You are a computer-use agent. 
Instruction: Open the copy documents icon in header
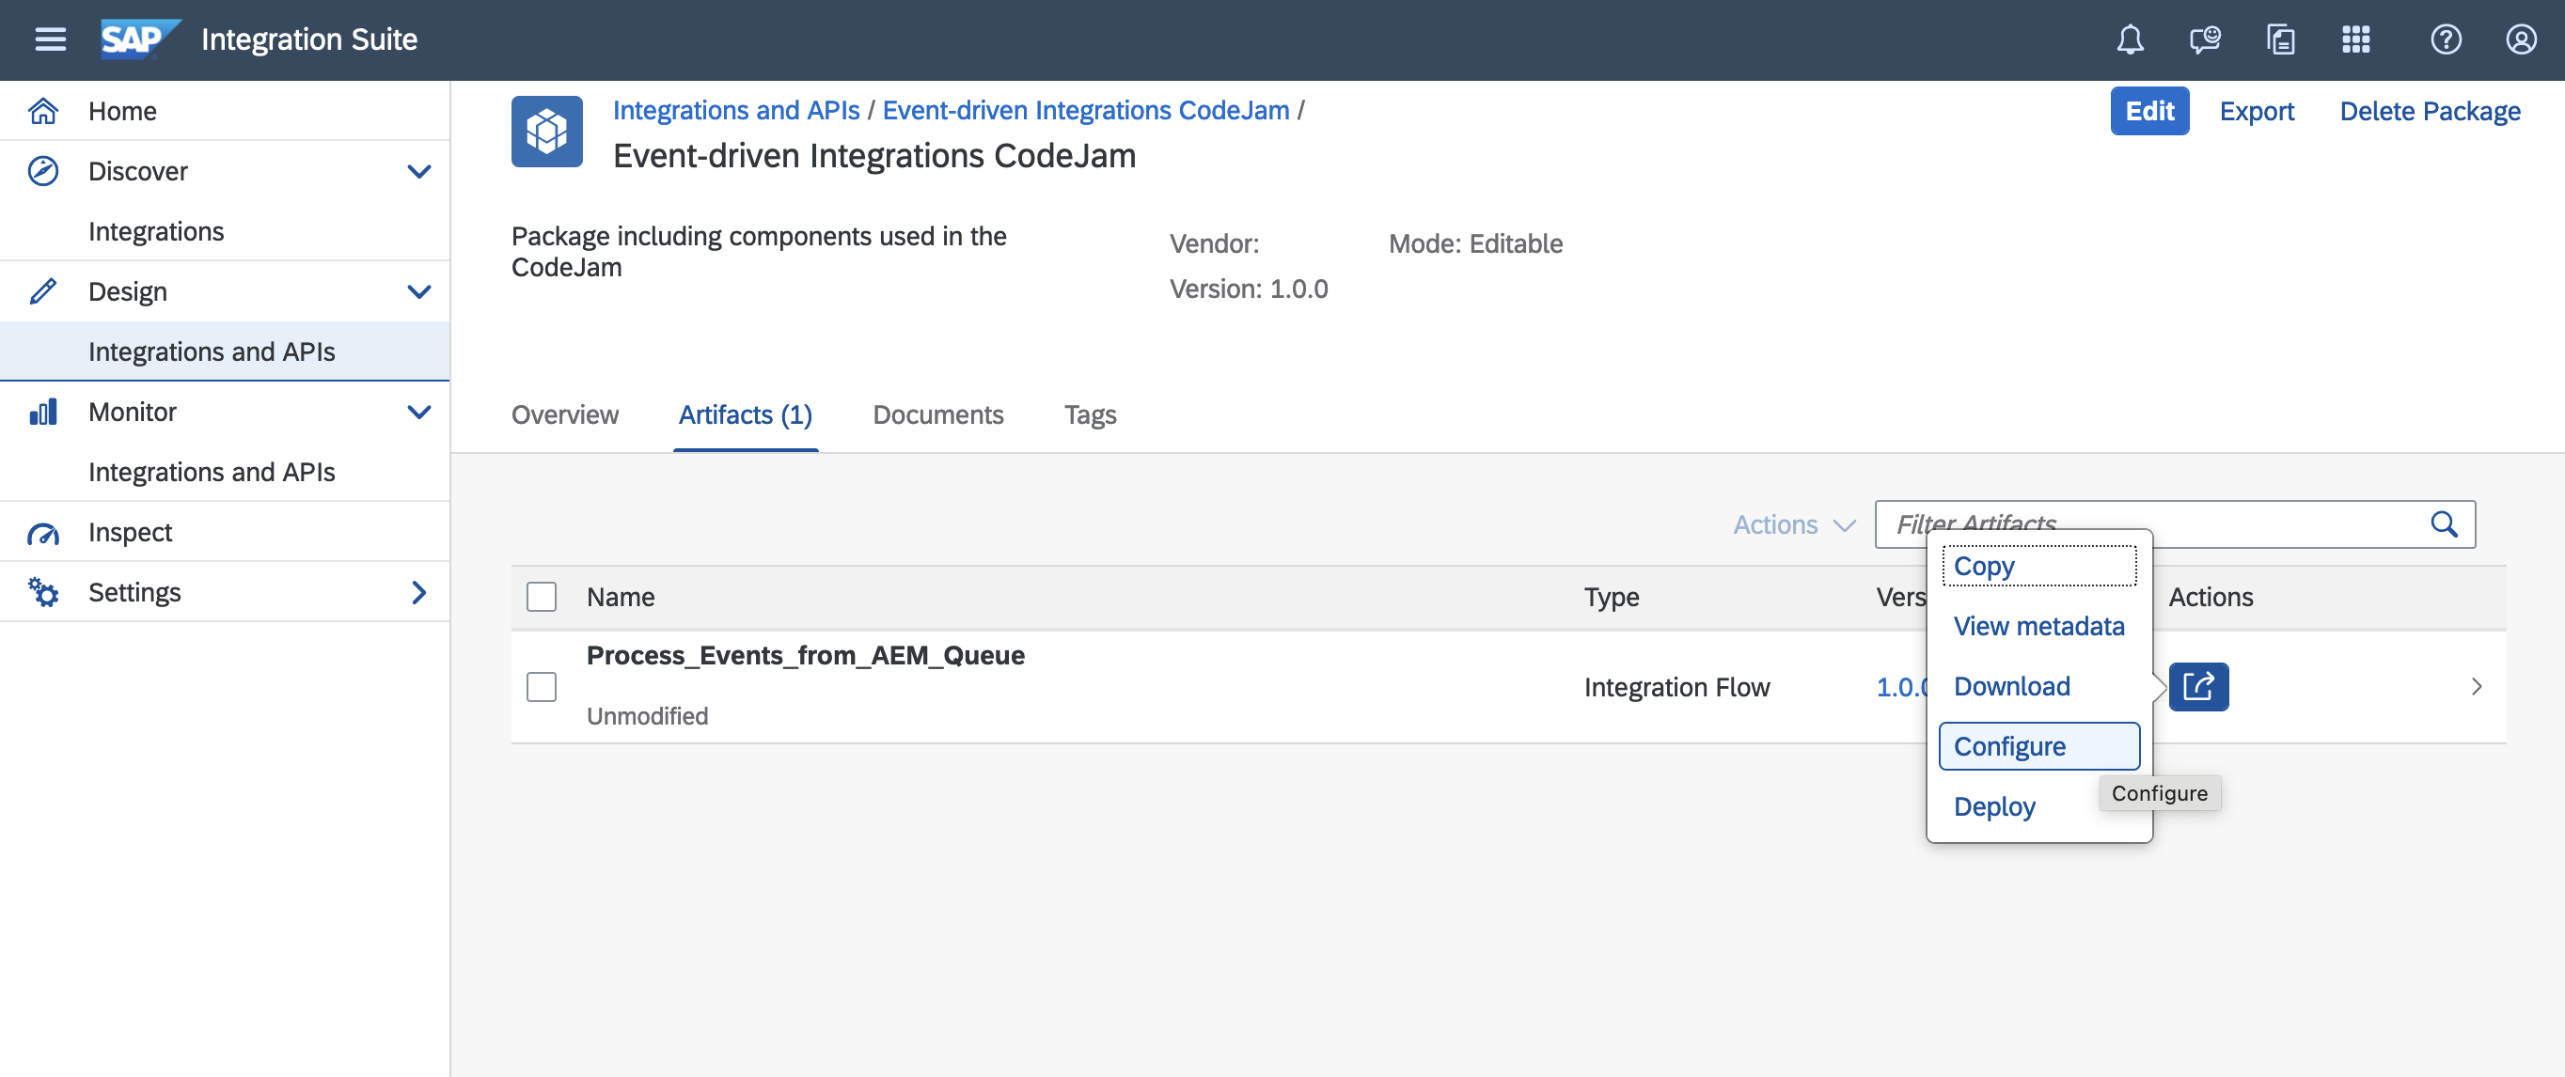(2280, 39)
